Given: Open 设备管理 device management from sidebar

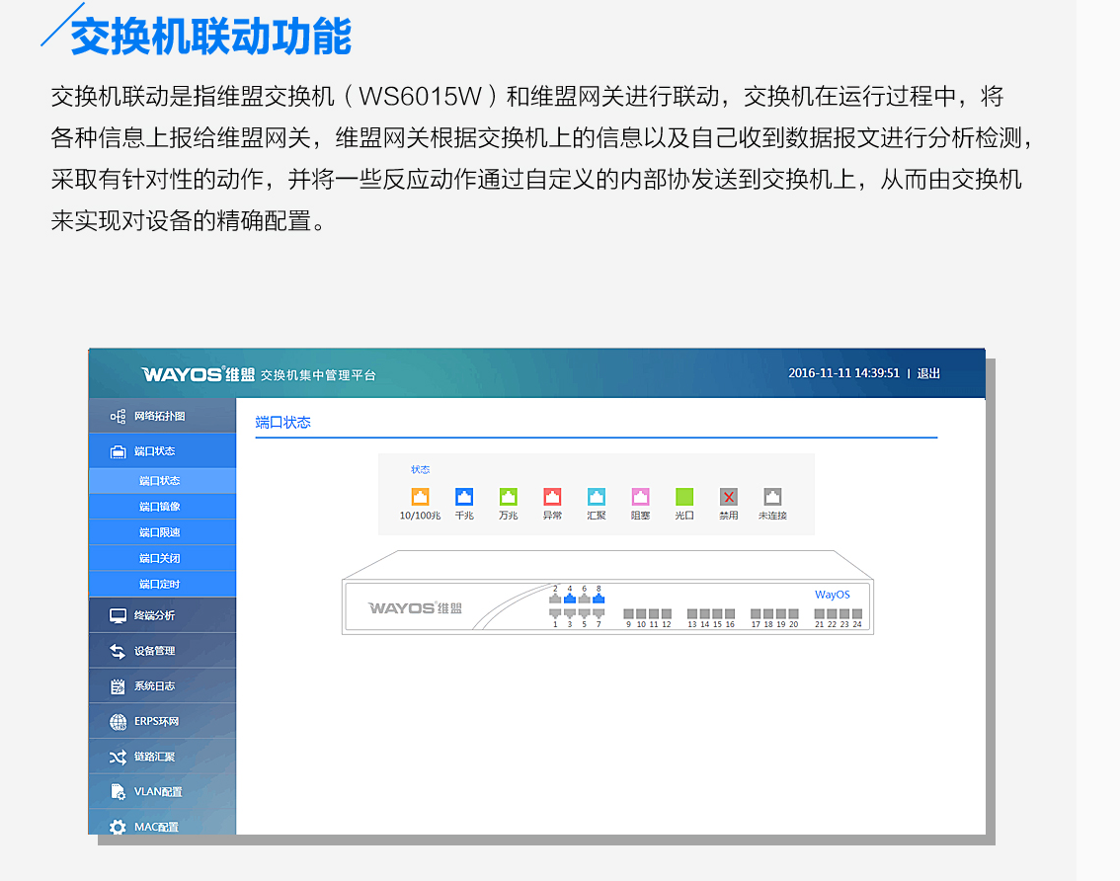Looking at the screenshot, I should point(117,651).
